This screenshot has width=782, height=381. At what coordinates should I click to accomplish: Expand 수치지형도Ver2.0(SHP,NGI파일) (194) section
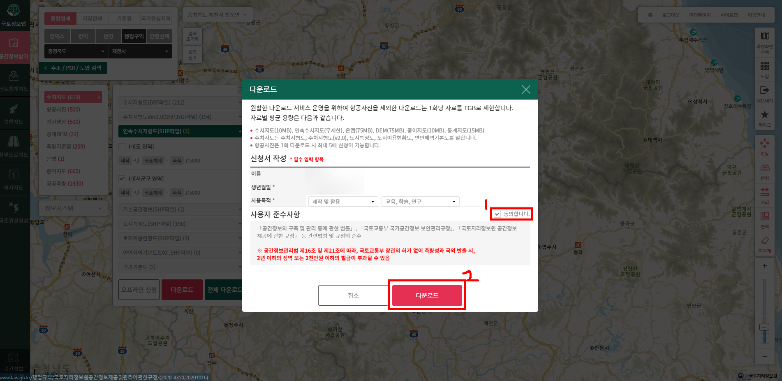click(x=180, y=117)
